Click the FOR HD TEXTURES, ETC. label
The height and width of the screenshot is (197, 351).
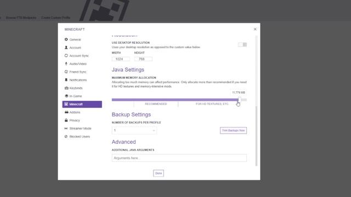tap(212, 104)
